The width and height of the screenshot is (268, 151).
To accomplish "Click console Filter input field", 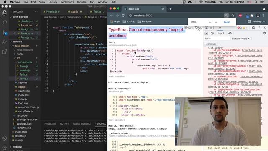I will (x=217, y=39).
